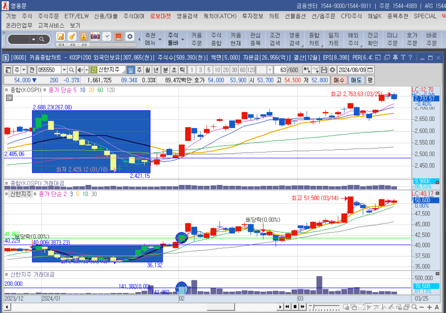Image resolution: width=446 pixels, height=313 pixels.
Task: Select the 년 (yearly) period toggle
Action: (156, 70)
